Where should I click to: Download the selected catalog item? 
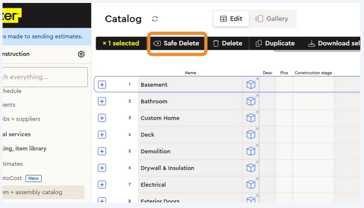click(x=333, y=43)
